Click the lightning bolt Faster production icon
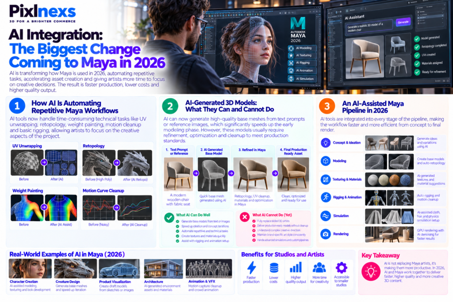The image size is (453, 302). [x=251, y=268]
